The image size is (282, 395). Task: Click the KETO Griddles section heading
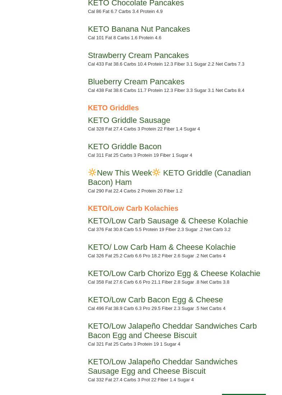pos(113,108)
